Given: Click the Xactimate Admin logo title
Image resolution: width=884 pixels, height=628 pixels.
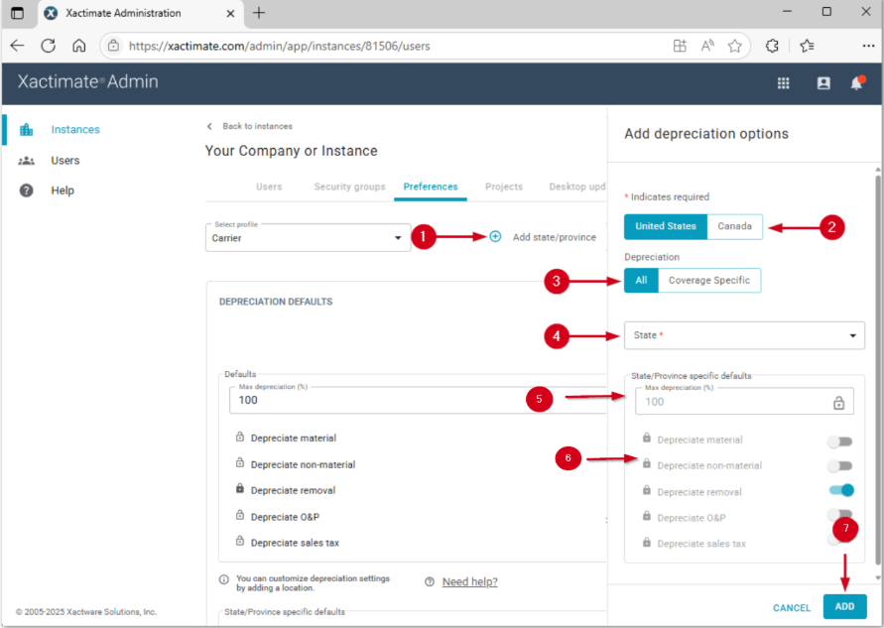Looking at the screenshot, I should (x=88, y=81).
